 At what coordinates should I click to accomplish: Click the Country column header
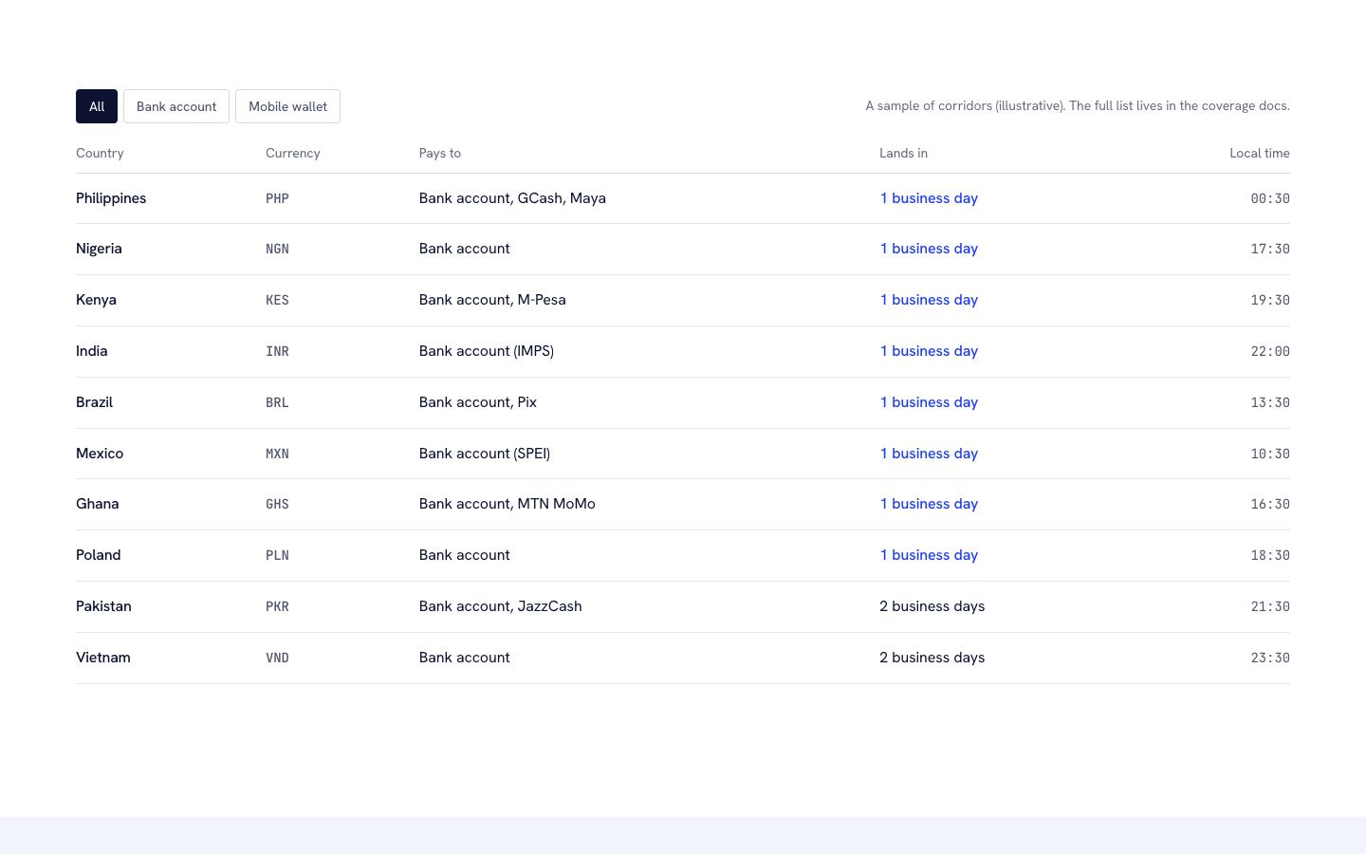click(100, 153)
